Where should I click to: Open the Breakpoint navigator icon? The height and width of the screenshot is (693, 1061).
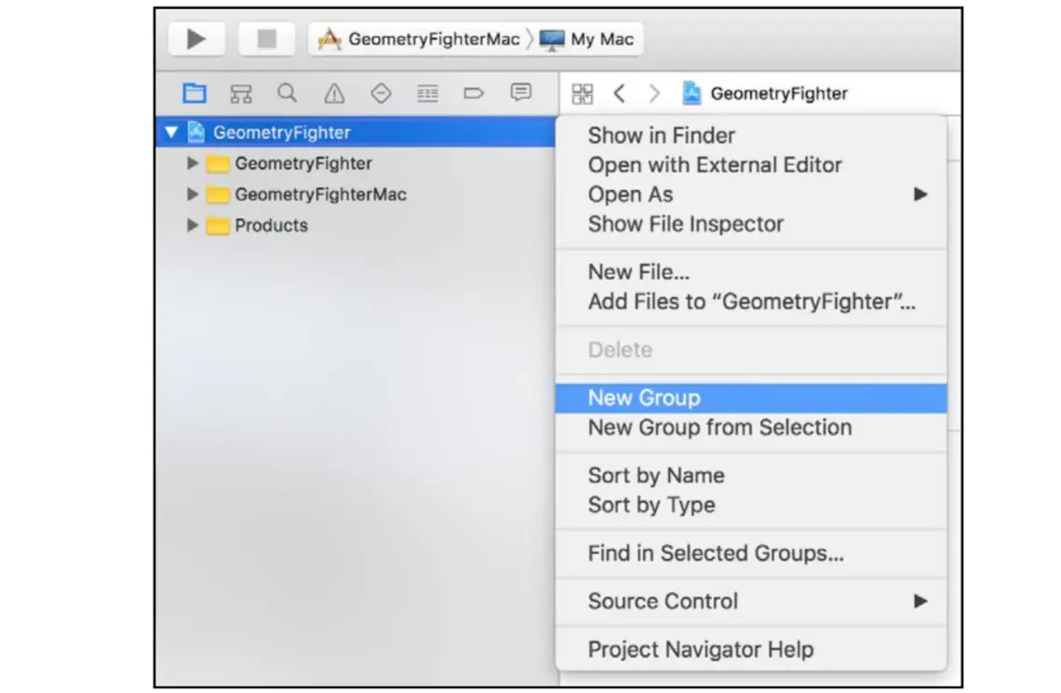point(474,93)
